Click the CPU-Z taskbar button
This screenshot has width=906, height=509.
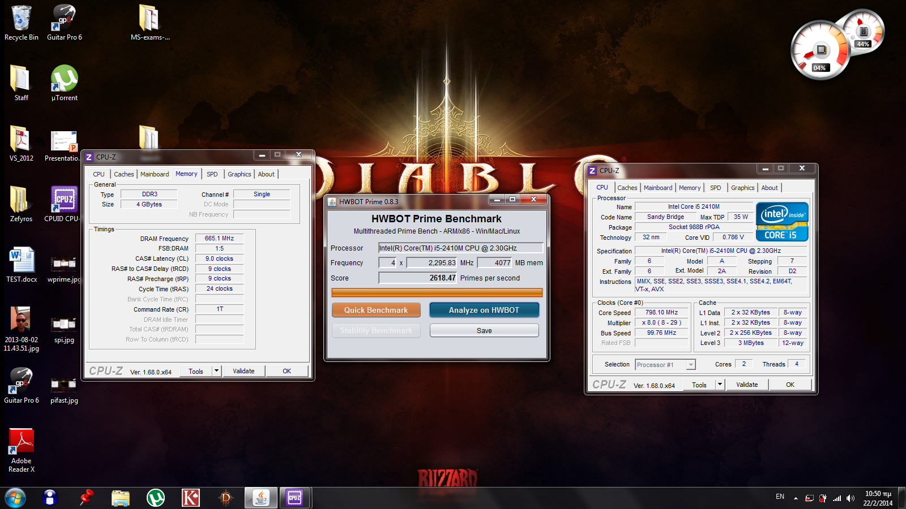tap(294, 498)
